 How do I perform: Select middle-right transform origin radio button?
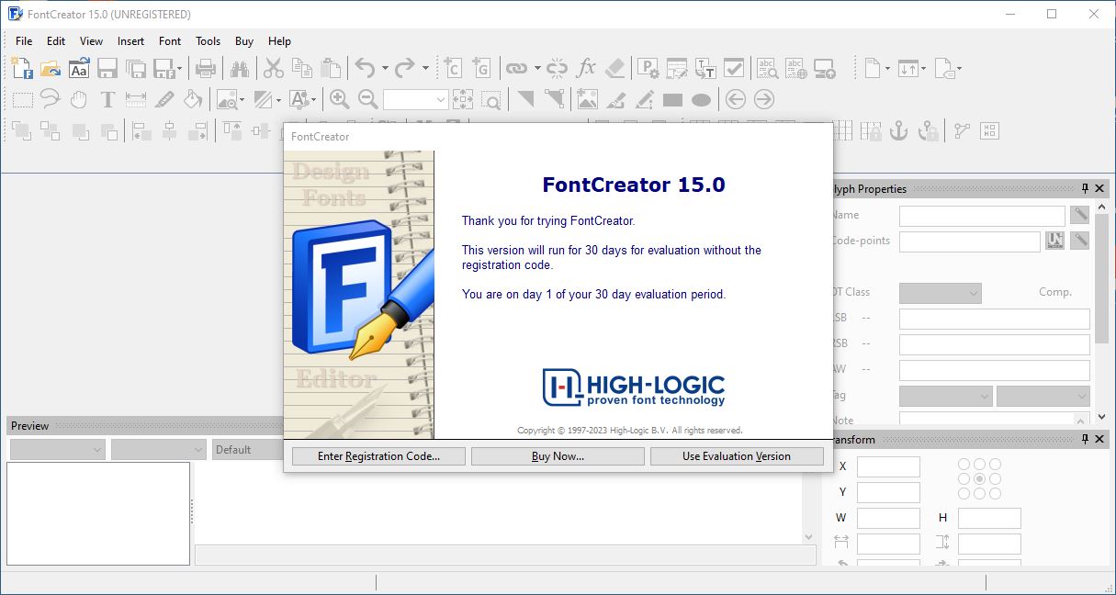(x=996, y=479)
